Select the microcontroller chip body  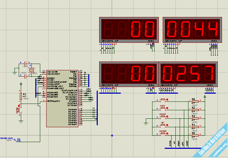pos(62,99)
